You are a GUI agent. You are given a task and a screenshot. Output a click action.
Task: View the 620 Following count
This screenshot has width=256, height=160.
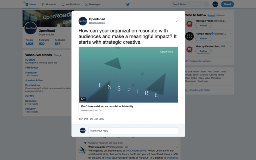click(x=44, y=42)
